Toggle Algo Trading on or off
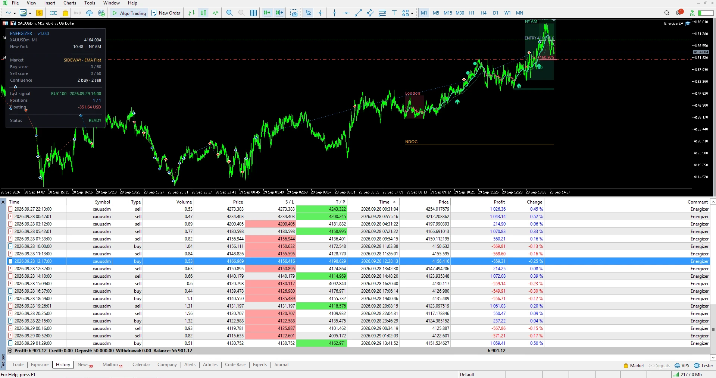This screenshot has height=378, width=716. tap(129, 13)
